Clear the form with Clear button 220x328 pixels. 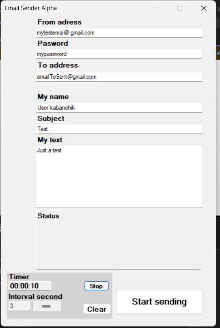tap(97, 309)
